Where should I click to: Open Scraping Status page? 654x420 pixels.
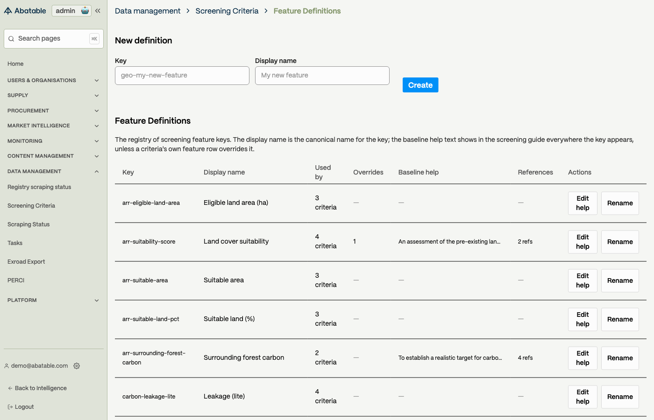[x=28, y=224]
